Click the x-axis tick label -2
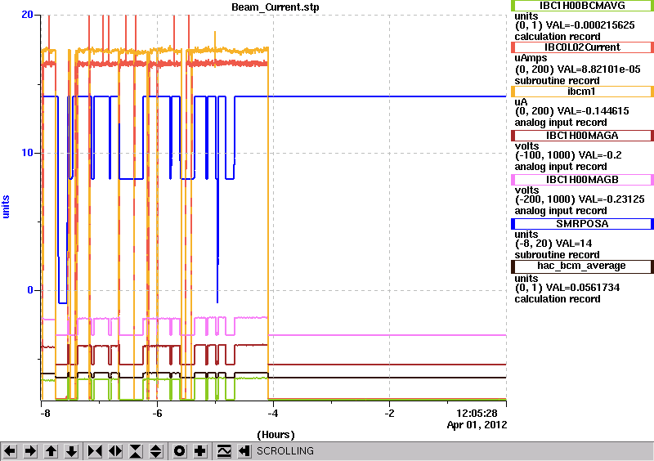The image size is (654, 461). point(389,414)
